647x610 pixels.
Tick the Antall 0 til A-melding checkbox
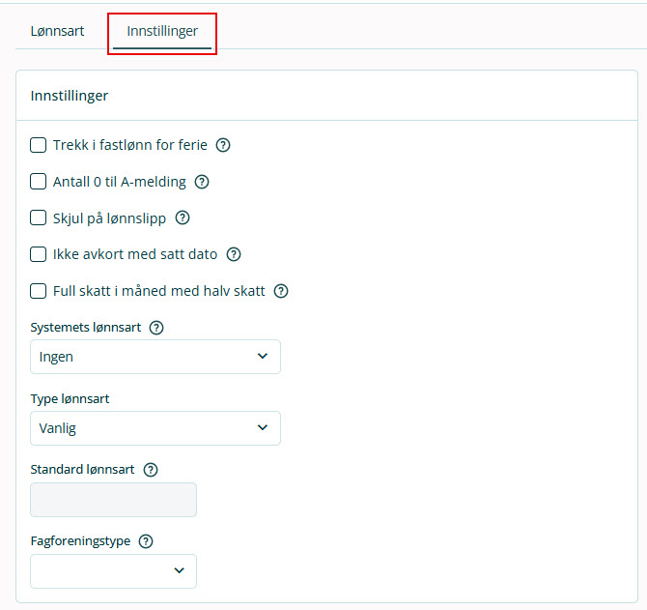coord(39,182)
